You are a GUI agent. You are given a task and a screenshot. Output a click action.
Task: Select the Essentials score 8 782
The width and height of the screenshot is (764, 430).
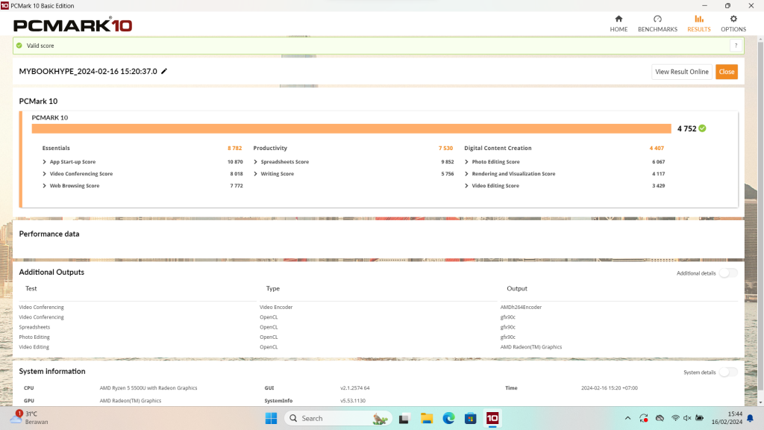coord(234,149)
